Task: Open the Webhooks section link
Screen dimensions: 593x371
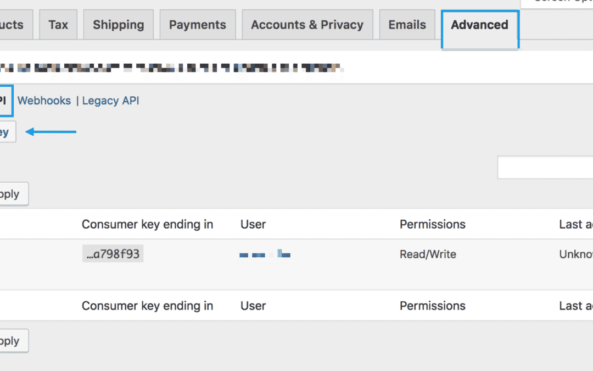Action: click(x=44, y=101)
